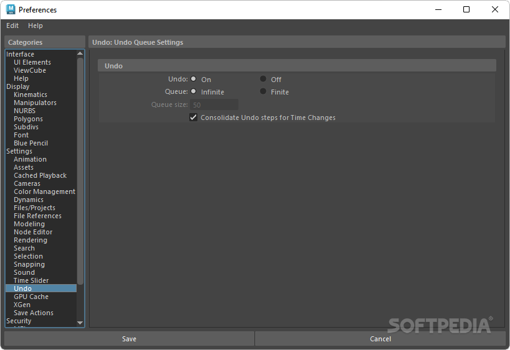Select the Undo Off radio button
The height and width of the screenshot is (350, 510).
pyautogui.click(x=263, y=79)
